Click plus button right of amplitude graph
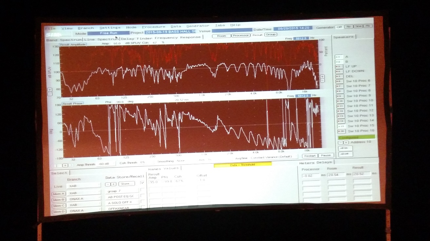The image size is (430, 241). pyautogui.click(x=322, y=77)
